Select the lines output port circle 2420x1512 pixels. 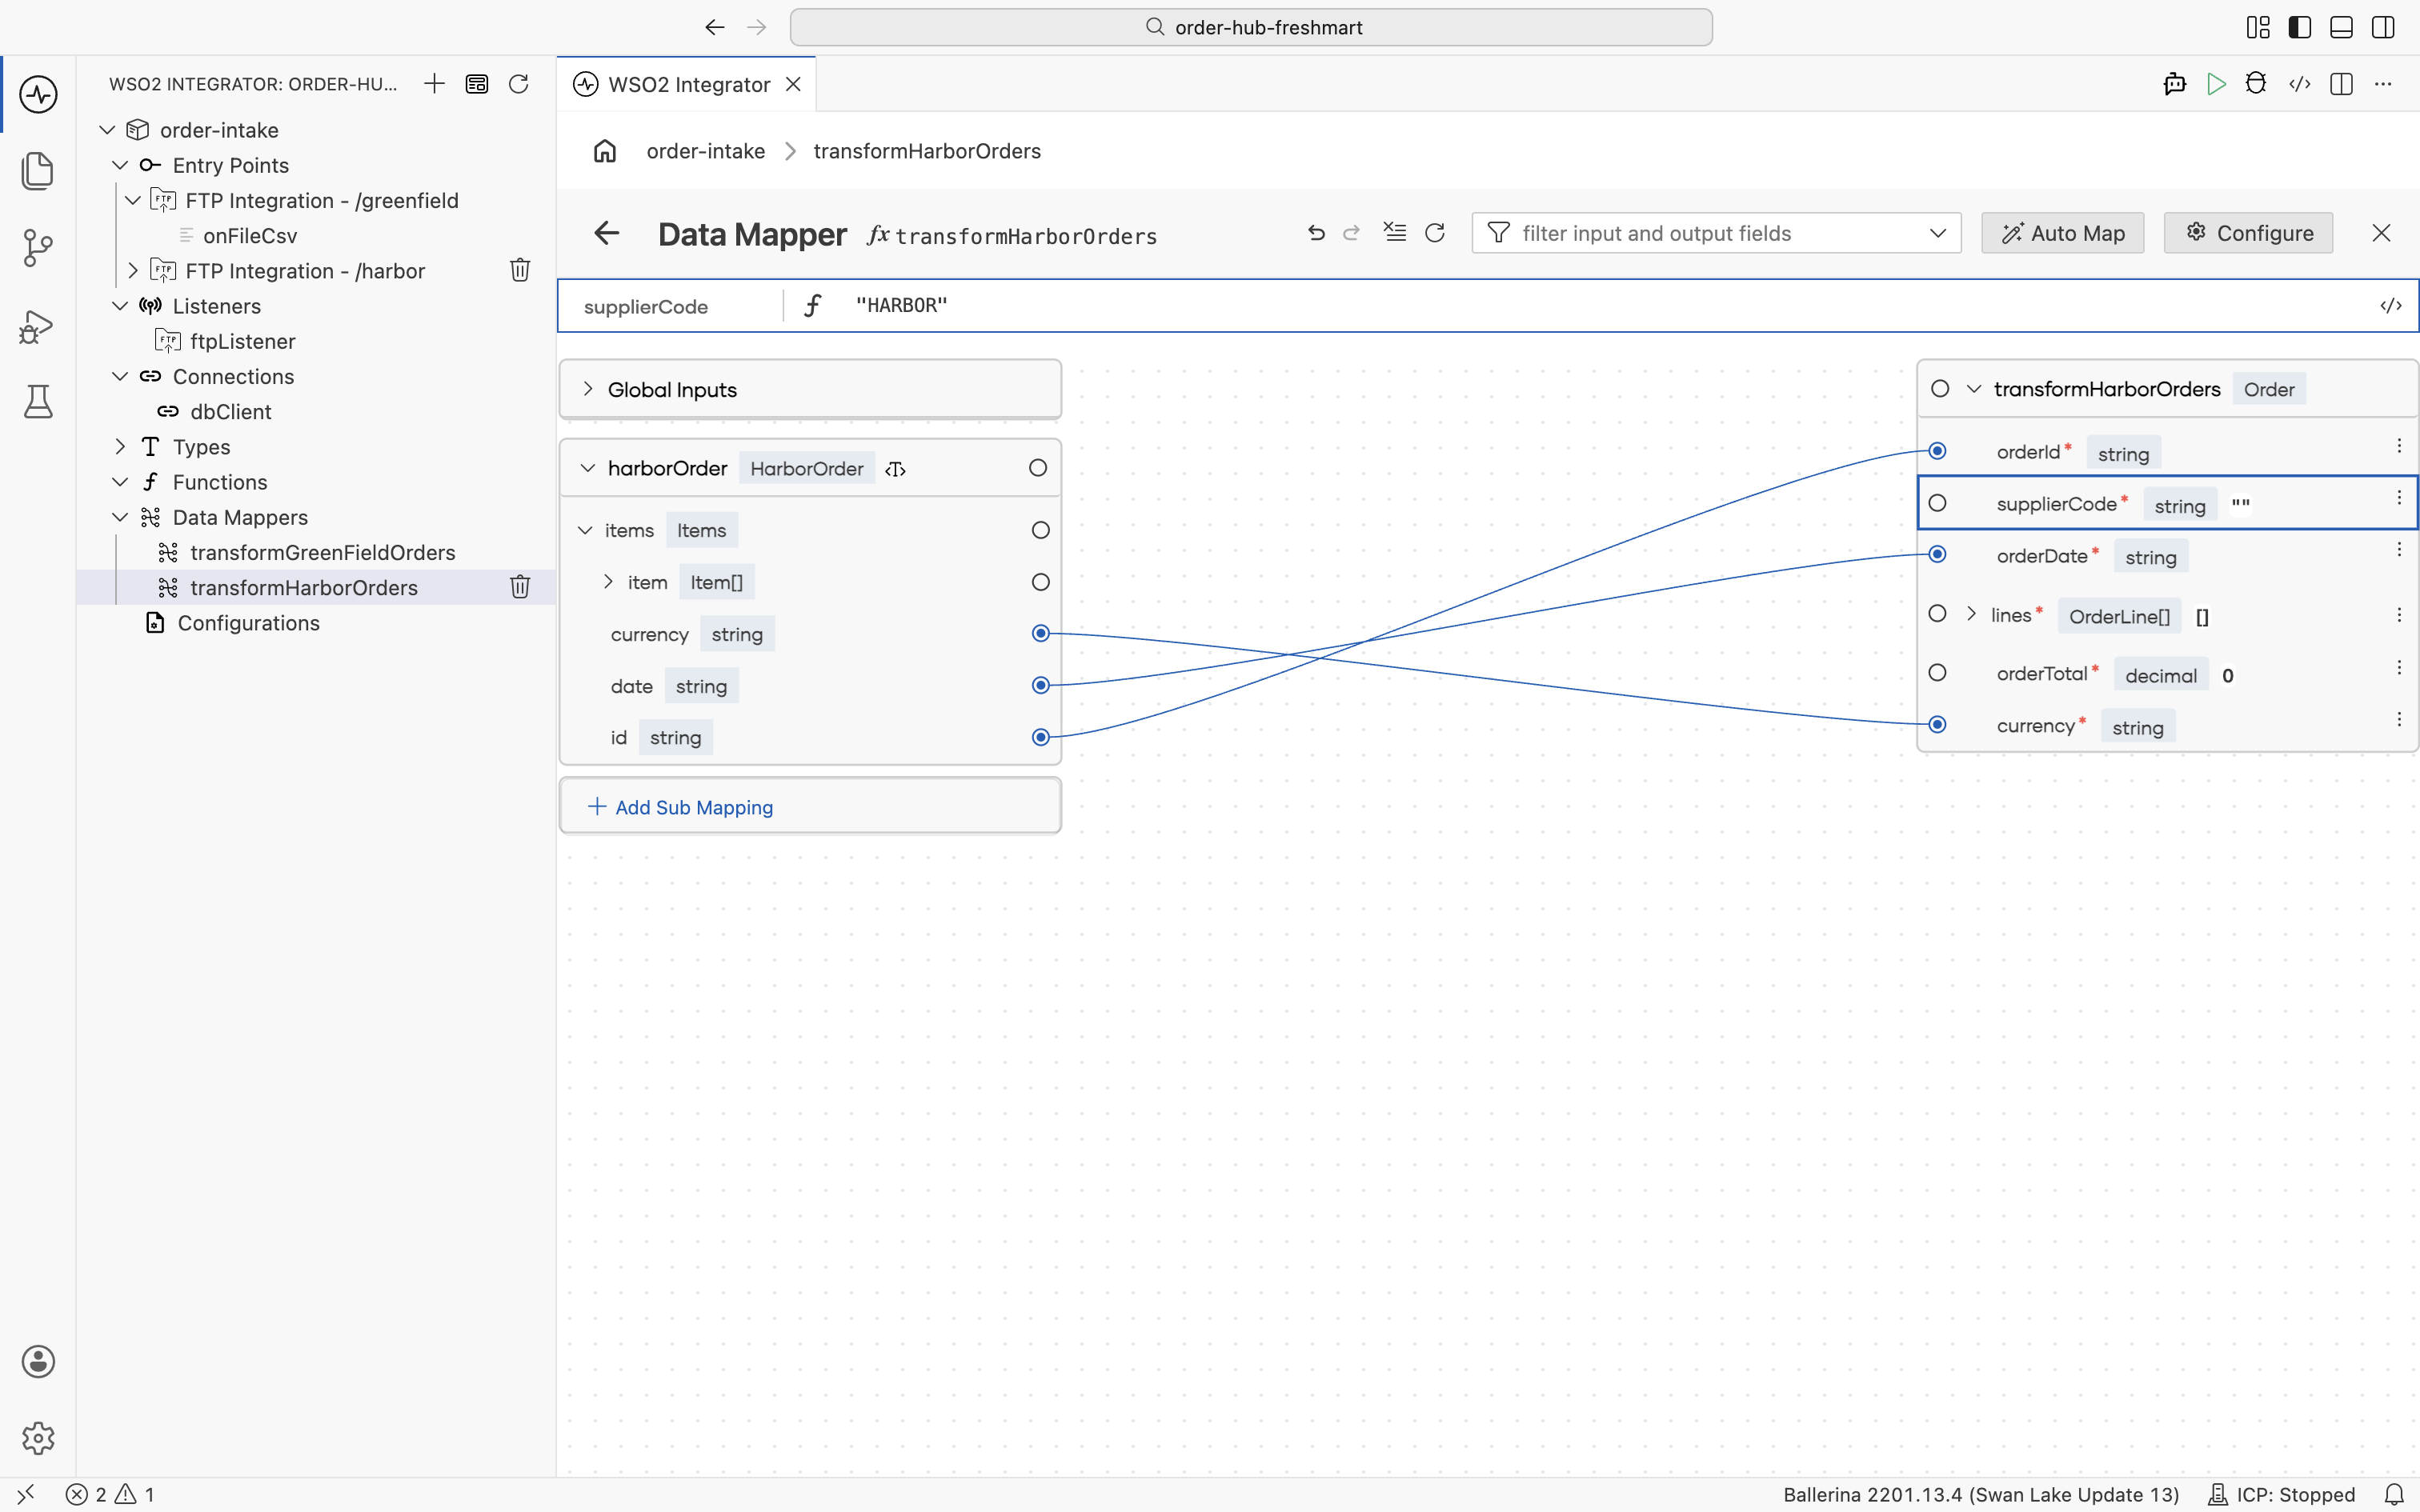(x=1938, y=614)
